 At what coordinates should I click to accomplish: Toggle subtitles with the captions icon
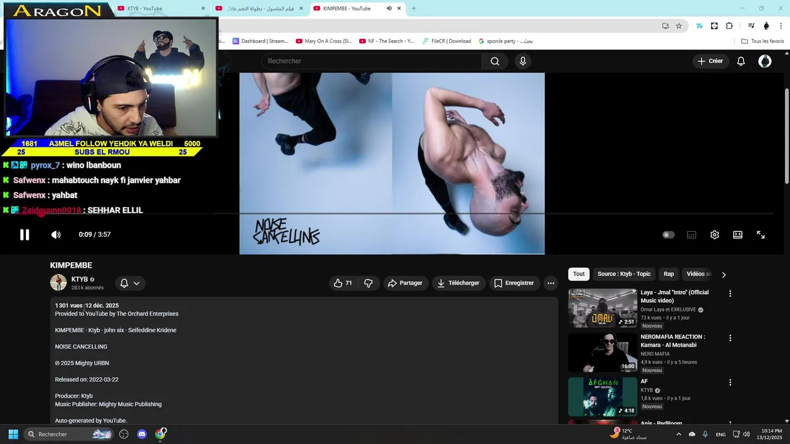pyautogui.click(x=691, y=234)
